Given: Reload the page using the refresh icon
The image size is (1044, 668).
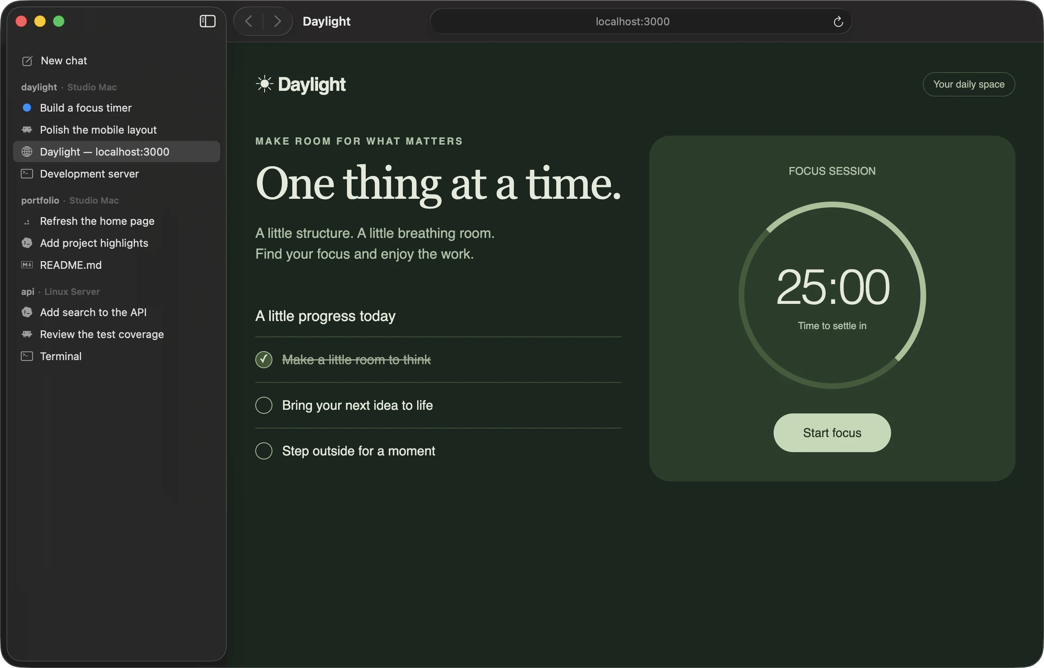Looking at the screenshot, I should (838, 21).
